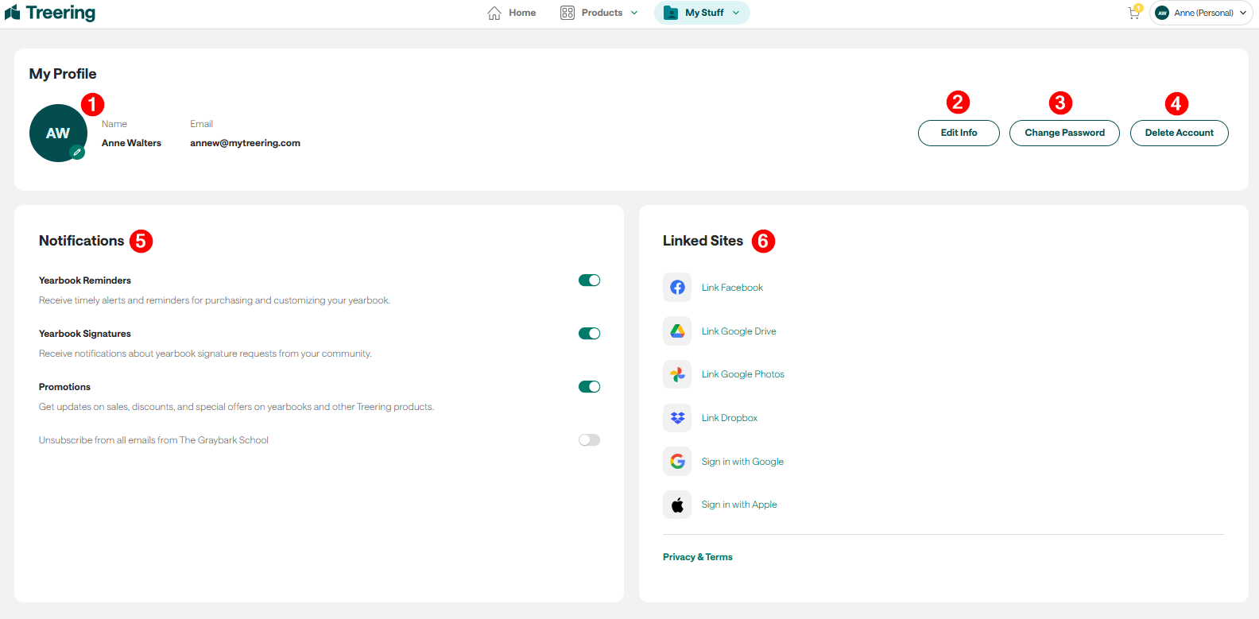
Task: Toggle unsubscribe from Graybark School emails
Action: pyautogui.click(x=589, y=440)
